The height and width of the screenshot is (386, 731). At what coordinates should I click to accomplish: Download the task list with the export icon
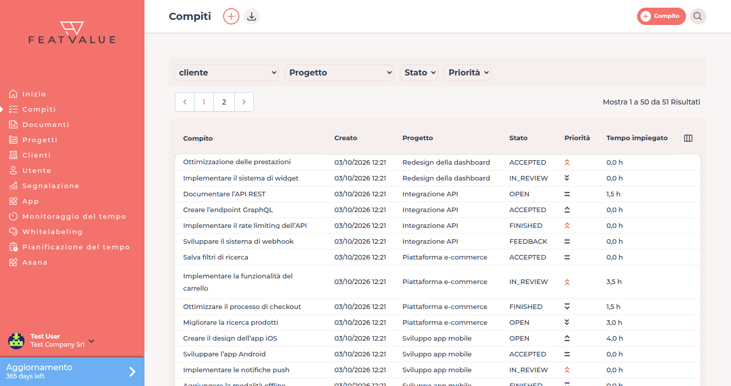[252, 16]
